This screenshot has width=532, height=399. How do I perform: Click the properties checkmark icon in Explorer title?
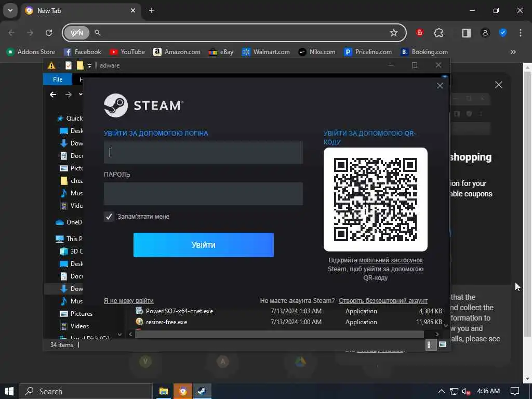(x=68, y=65)
